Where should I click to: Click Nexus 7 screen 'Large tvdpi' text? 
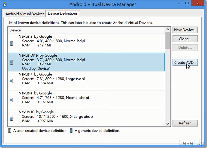(75, 79)
